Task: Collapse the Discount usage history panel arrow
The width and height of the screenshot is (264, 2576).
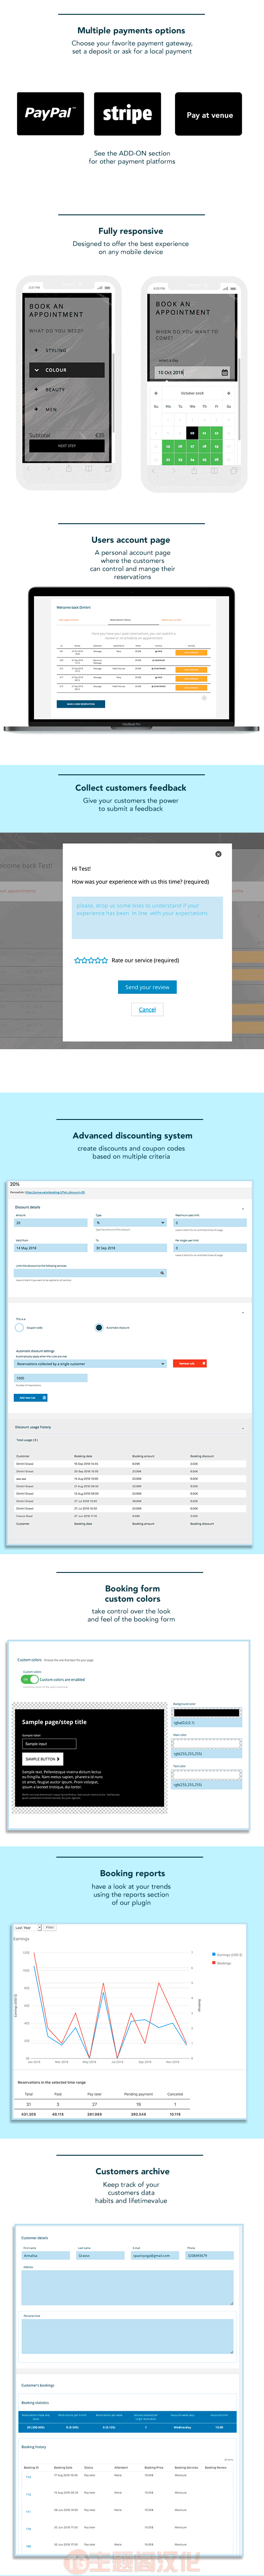Action: click(x=243, y=1427)
